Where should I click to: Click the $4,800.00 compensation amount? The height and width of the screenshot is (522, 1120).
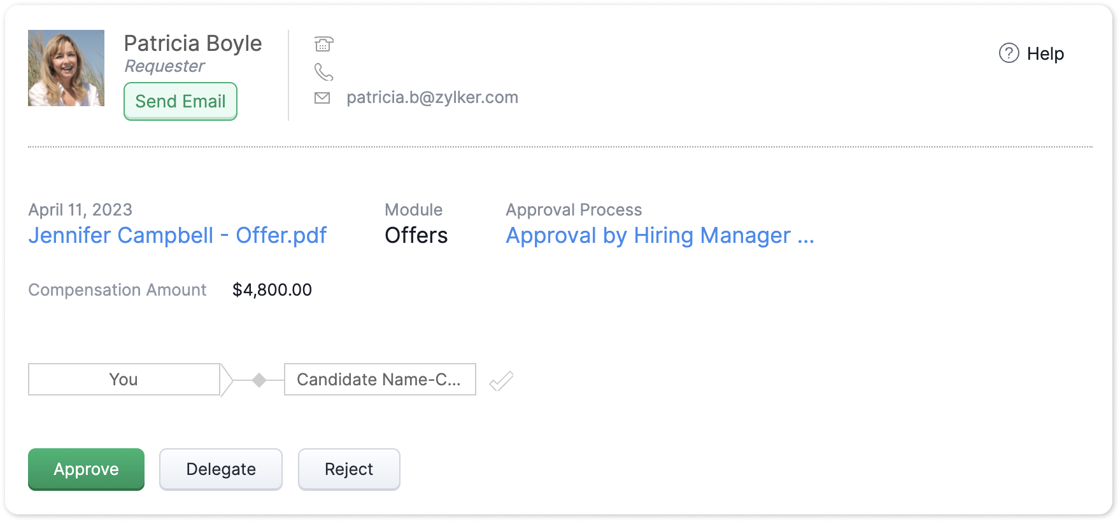272,290
